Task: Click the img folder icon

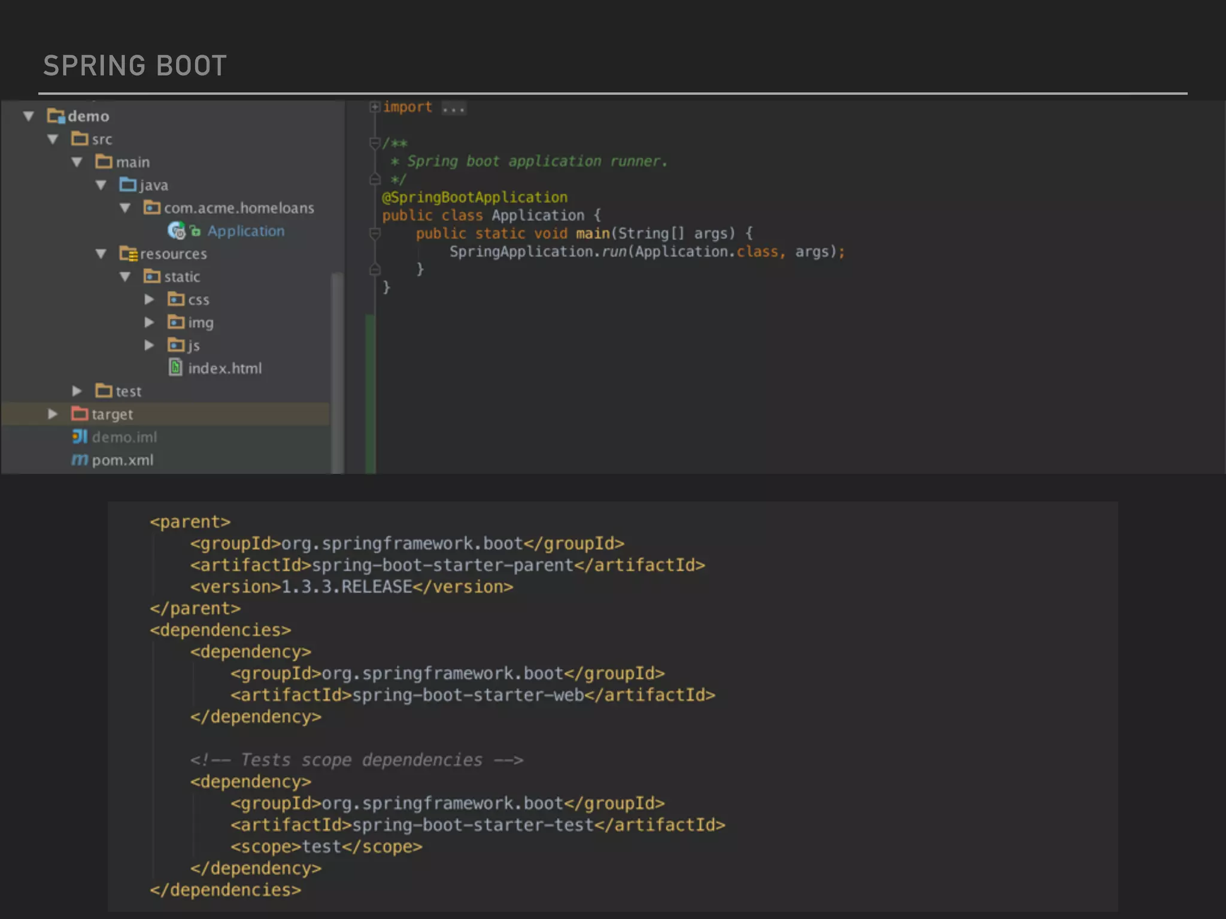Action: coord(176,322)
